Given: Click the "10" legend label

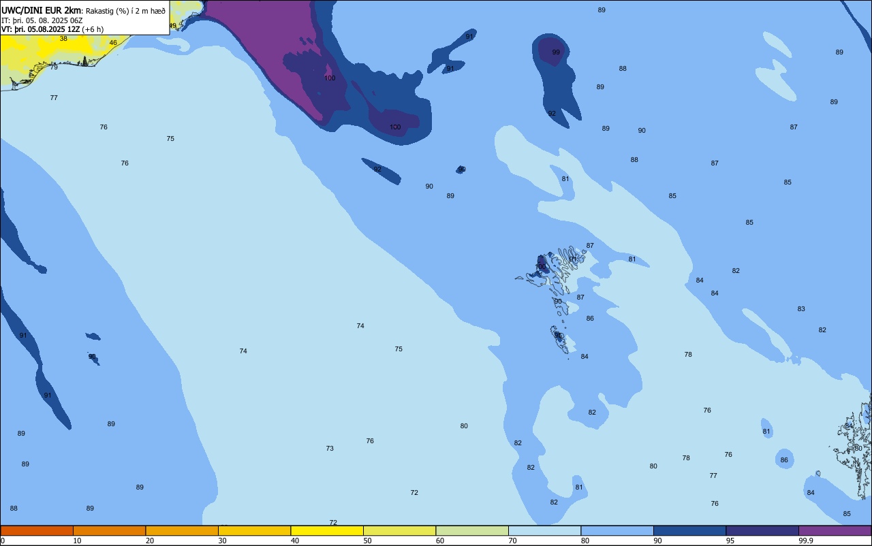Looking at the screenshot, I should point(78,541).
